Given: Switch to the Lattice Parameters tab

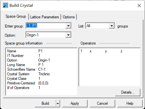Looking at the screenshot, I should click(44, 17).
